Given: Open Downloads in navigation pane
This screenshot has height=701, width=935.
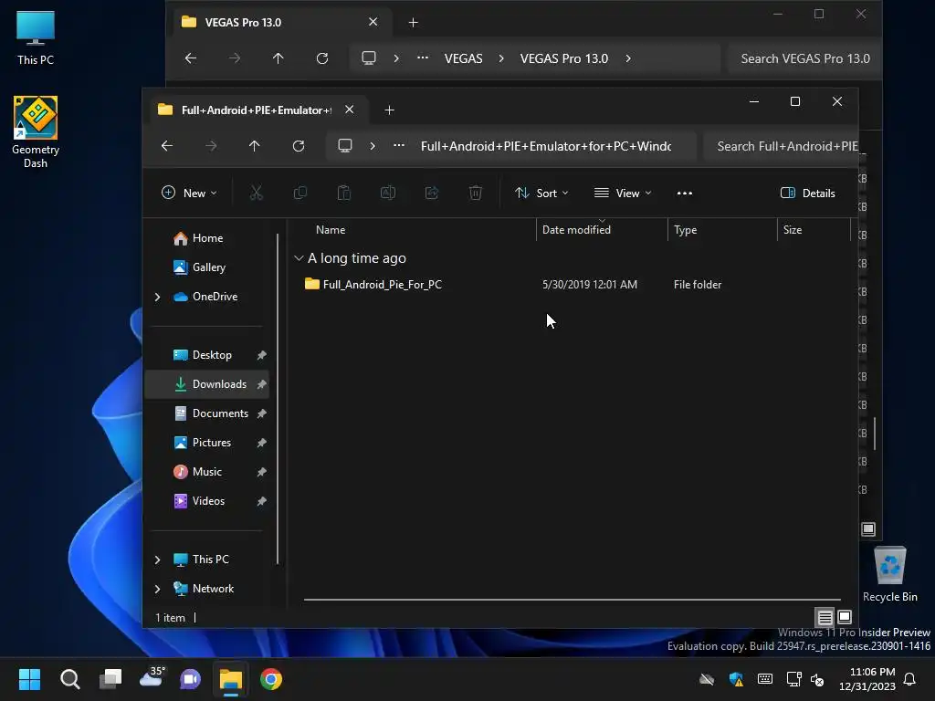Looking at the screenshot, I should [x=207, y=384].
